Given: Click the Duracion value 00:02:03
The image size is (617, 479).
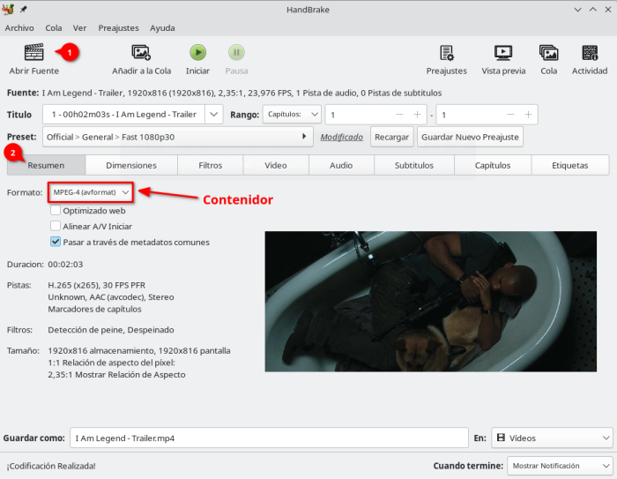Looking at the screenshot, I should point(65,264).
